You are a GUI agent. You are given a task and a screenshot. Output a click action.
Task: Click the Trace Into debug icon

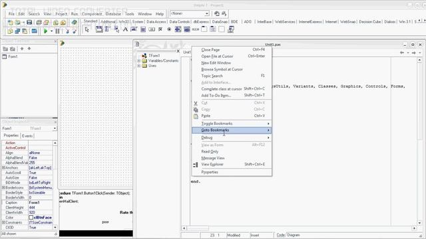(x=67, y=31)
